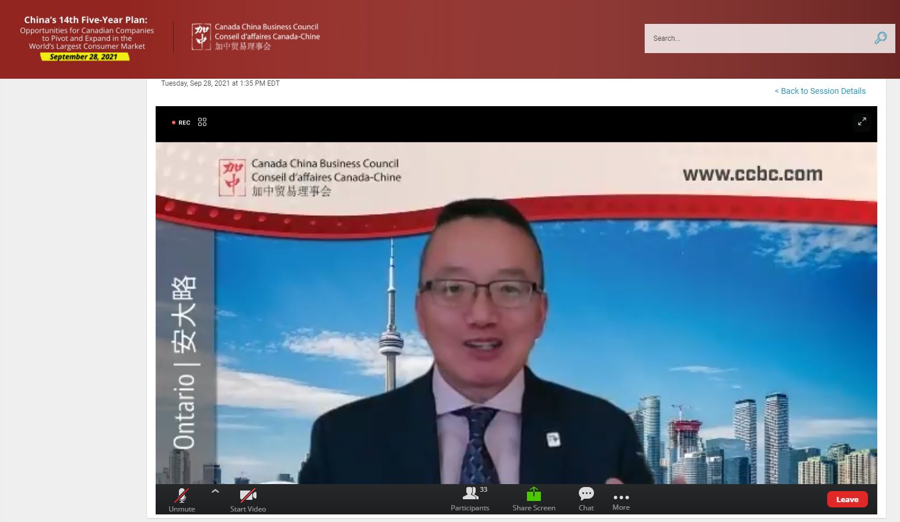Click the green Share Screen icon
Image resolution: width=900 pixels, height=522 pixels.
(533, 495)
